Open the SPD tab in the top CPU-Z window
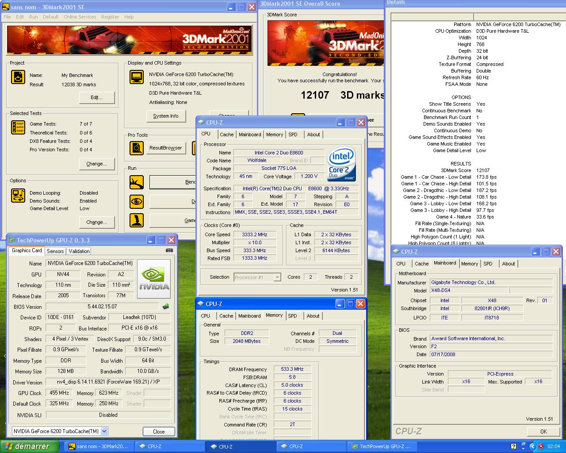566x453 pixels. (293, 134)
